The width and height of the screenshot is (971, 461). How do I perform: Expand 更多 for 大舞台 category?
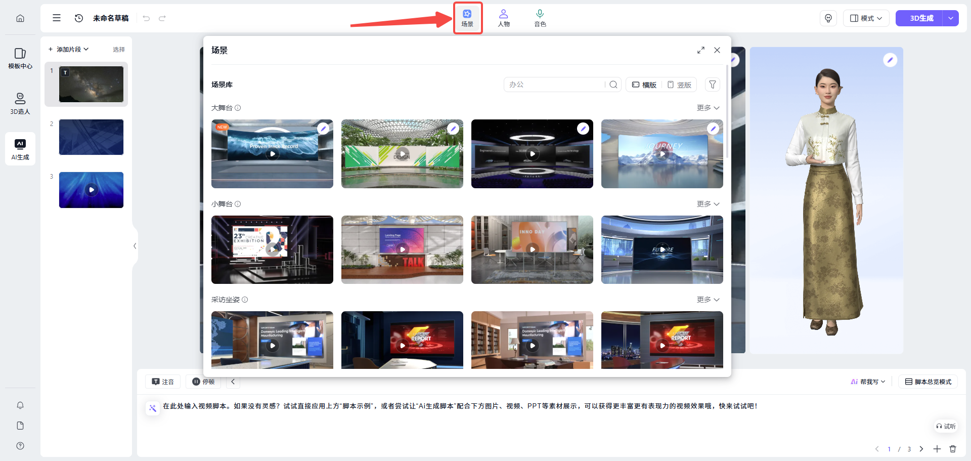(x=708, y=108)
